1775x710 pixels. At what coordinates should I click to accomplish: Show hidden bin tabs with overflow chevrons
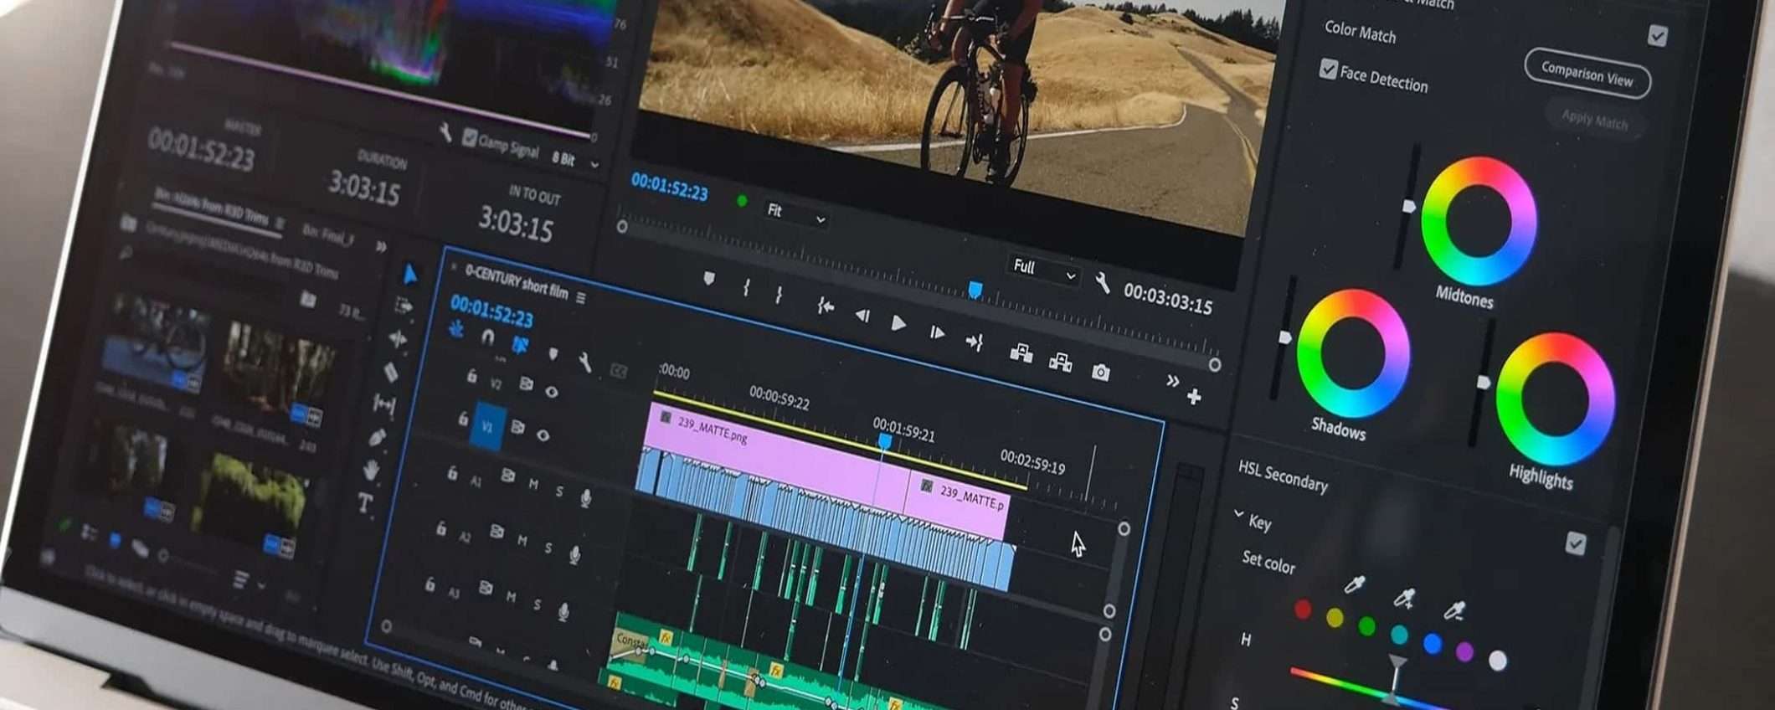(x=381, y=246)
